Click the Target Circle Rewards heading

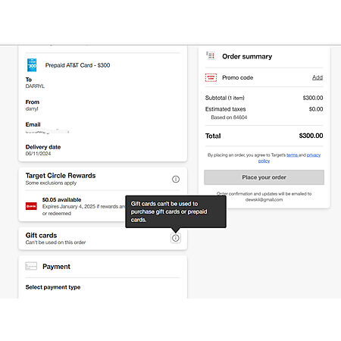click(x=61, y=176)
